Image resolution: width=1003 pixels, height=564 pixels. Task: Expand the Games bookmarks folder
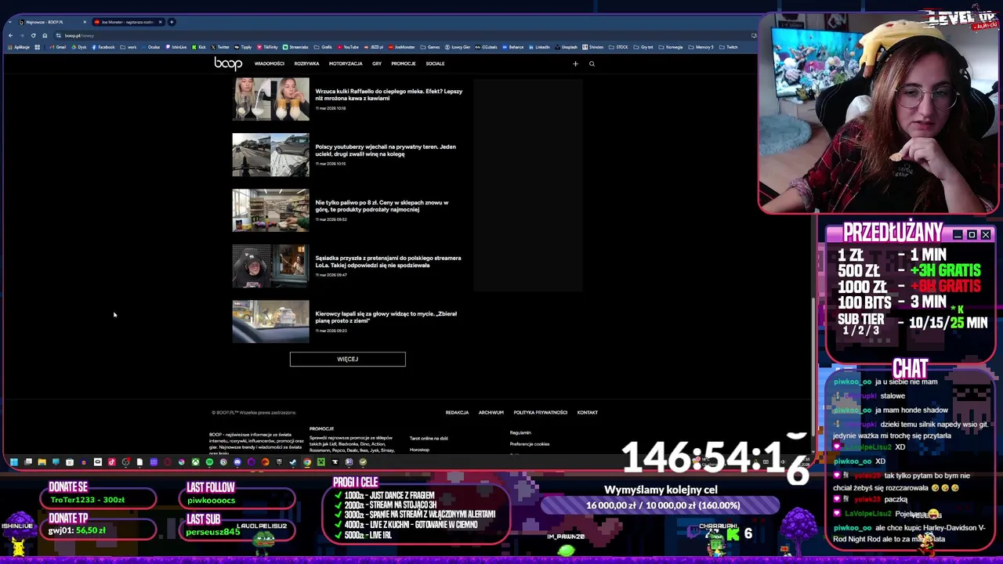pyautogui.click(x=429, y=47)
